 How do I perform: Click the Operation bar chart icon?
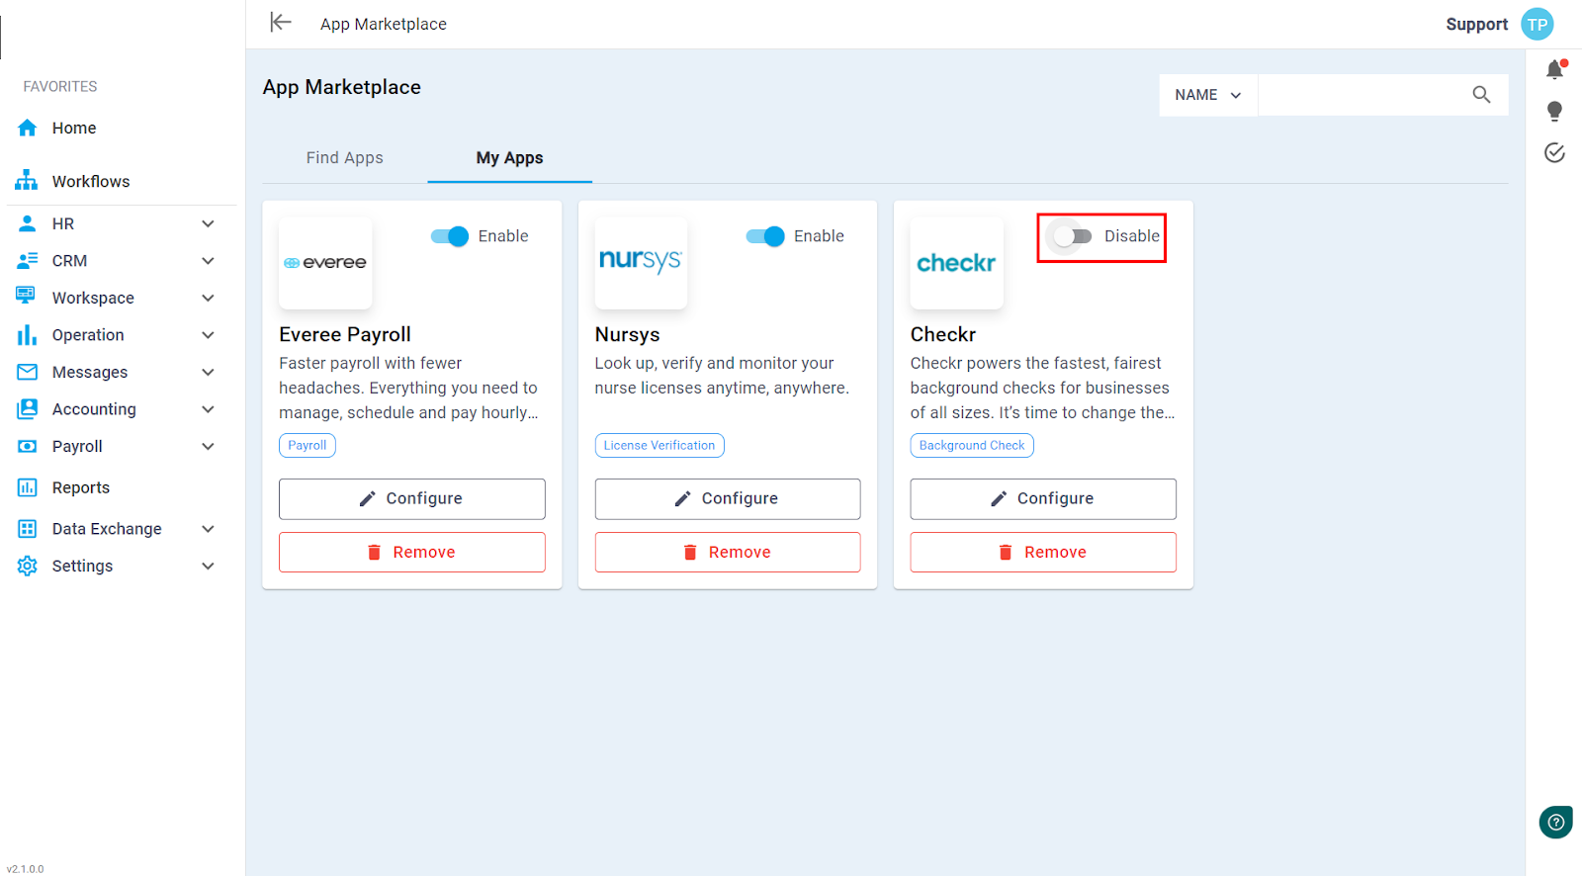27,335
